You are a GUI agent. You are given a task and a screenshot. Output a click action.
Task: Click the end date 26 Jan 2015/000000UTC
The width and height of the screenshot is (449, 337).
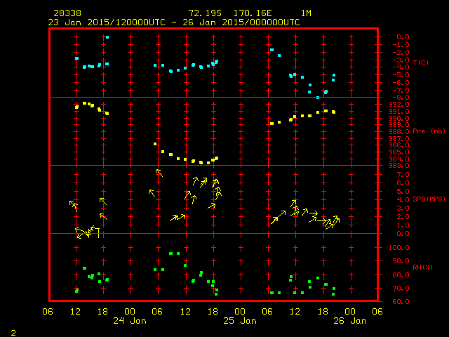click(241, 22)
